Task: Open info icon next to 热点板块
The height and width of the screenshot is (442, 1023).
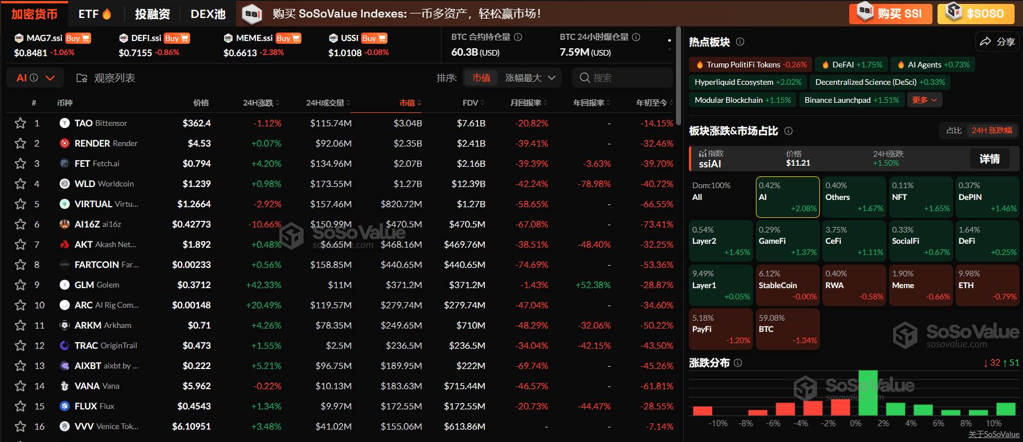Action: coord(740,42)
